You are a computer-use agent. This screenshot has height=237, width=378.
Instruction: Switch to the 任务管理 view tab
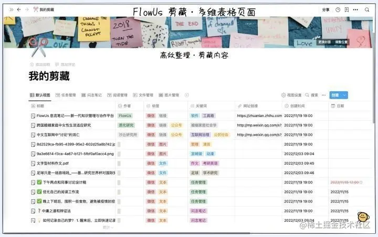point(66,95)
